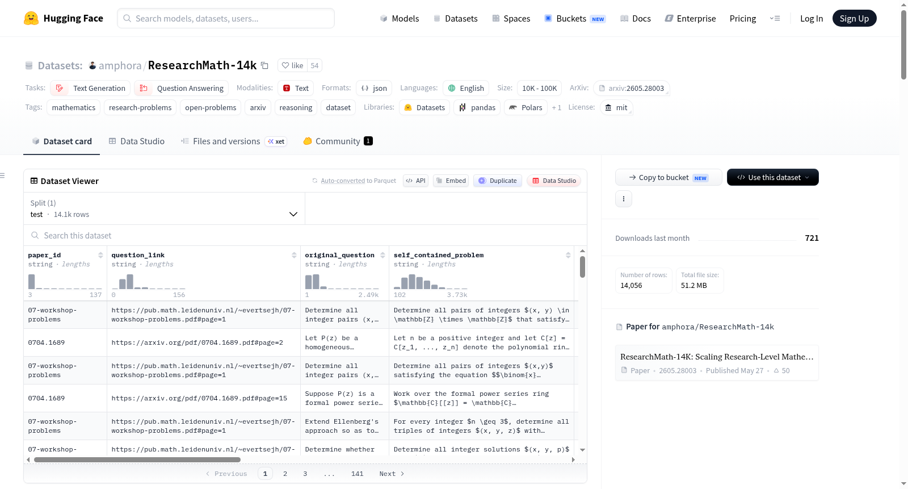Open the more options three-dot button
The image size is (908, 489).
[x=624, y=199]
